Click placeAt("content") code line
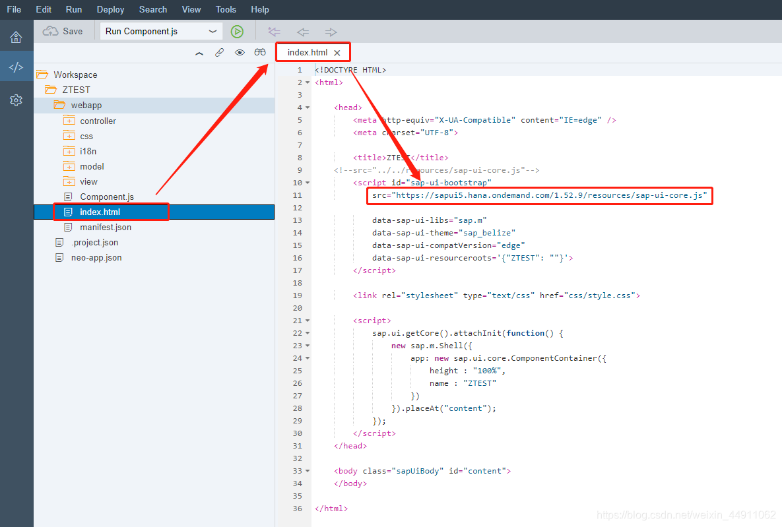 point(444,408)
